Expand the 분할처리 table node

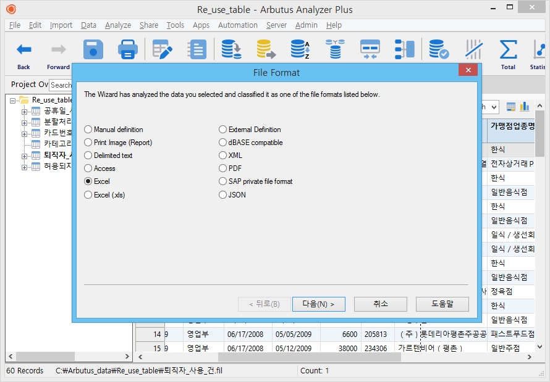[x=24, y=123]
